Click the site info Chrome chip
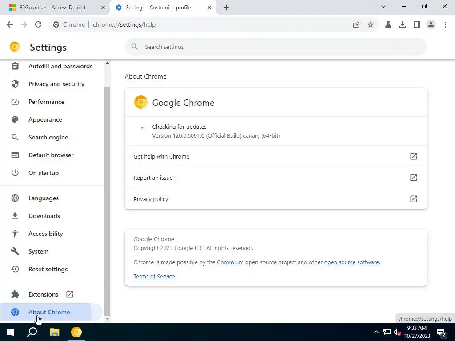 tap(69, 25)
